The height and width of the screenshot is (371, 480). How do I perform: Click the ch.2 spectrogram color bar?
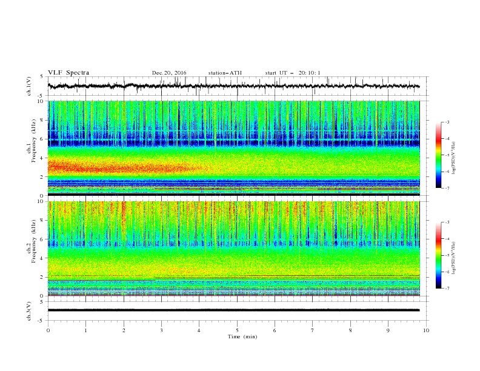pyautogui.click(x=438, y=255)
